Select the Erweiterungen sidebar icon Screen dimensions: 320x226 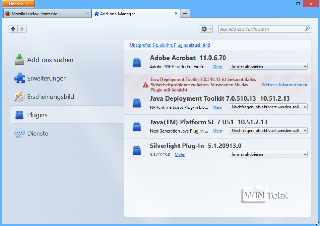pos(19,78)
